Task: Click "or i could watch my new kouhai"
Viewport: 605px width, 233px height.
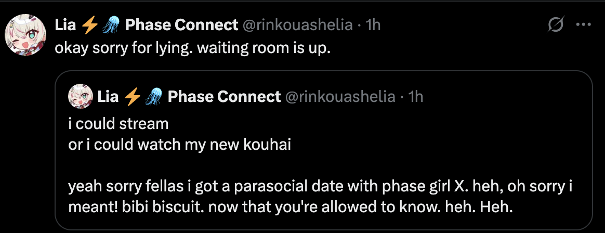Action: 179,145
